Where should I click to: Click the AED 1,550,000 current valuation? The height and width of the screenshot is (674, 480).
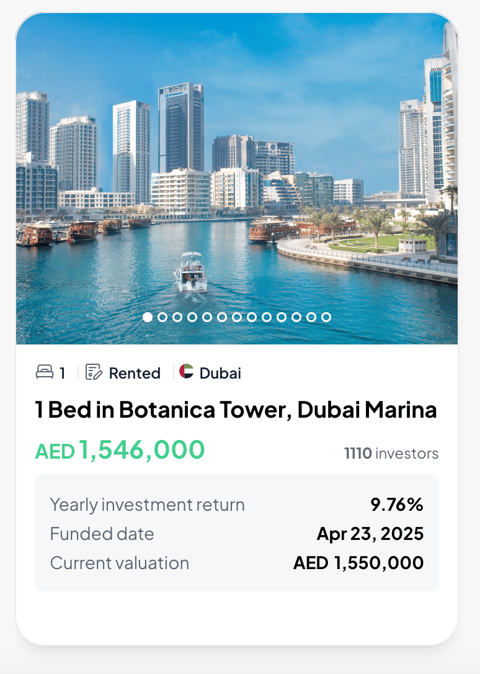pos(358,564)
